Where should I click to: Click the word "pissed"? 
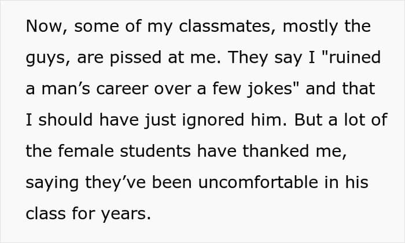pyautogui.click(x=135, y=58)
